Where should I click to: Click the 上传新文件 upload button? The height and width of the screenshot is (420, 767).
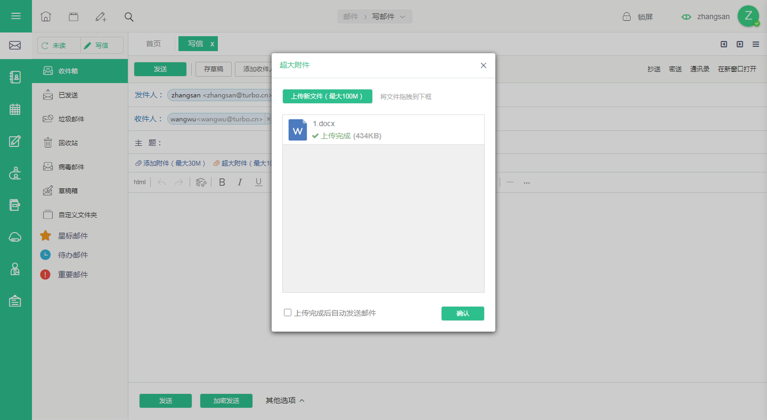click(328, 96)
